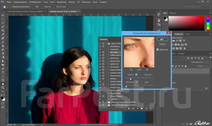Expand the Actions for Photographers 2.0 (RUS) set
Screen dimensions: 212x126
106,105
